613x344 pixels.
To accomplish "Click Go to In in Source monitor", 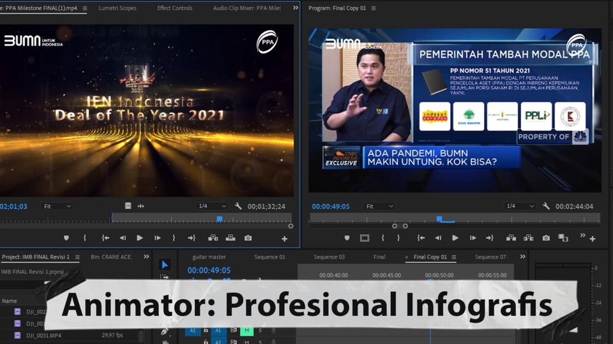I will tap(105, 238).
